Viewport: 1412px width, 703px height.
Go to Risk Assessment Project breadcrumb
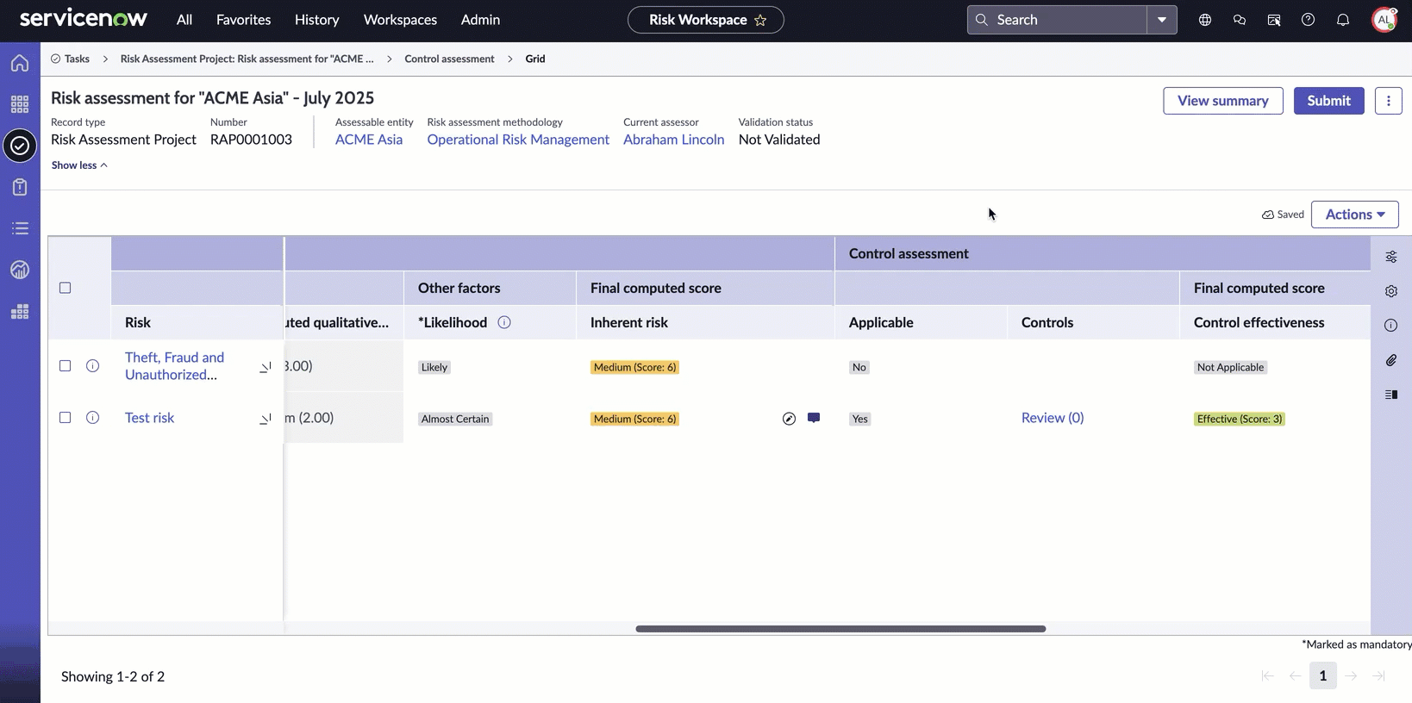[x=247, y=59]
